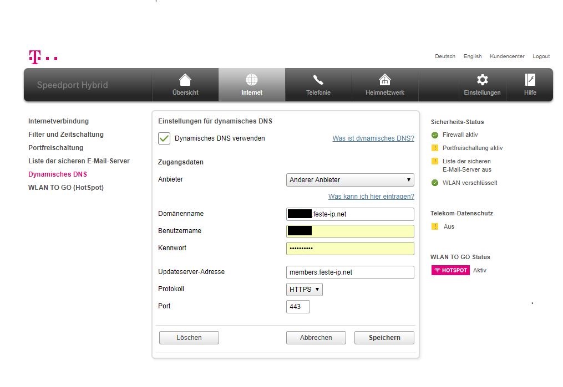Open Portfreischaltung in the sidebar
The width and height of the screenshot is (563, 387).
55,148
